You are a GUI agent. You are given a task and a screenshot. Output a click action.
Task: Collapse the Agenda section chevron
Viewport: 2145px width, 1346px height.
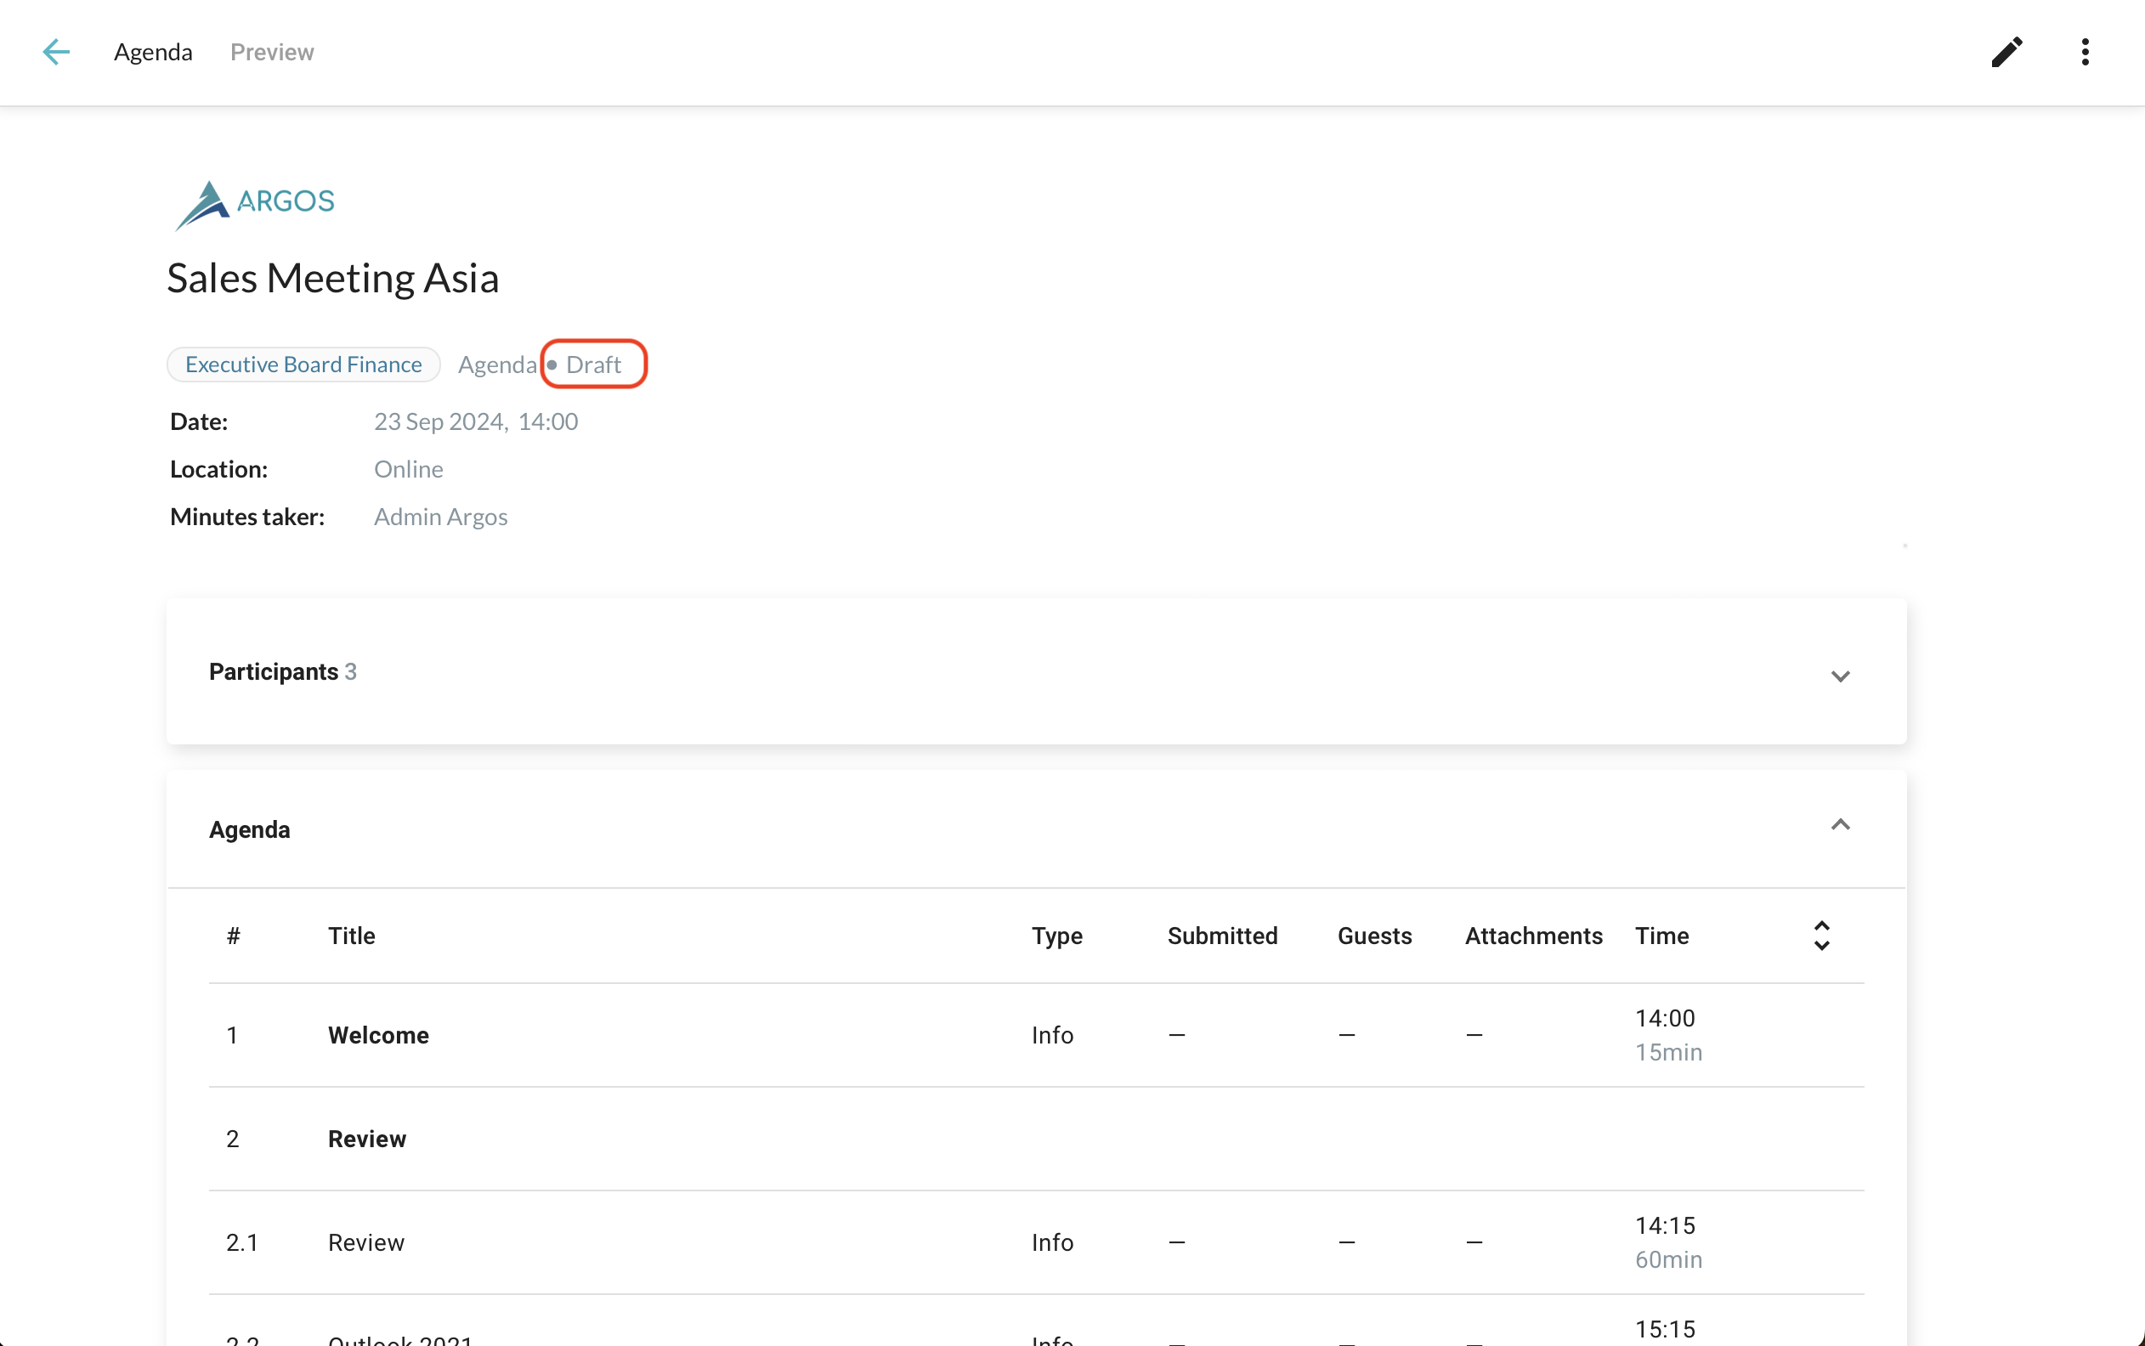[x=1840, y=825]
